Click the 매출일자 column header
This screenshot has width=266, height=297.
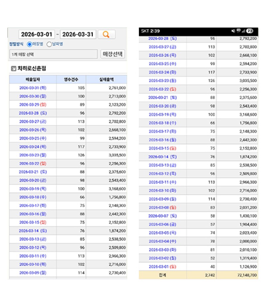coord(33,79)
